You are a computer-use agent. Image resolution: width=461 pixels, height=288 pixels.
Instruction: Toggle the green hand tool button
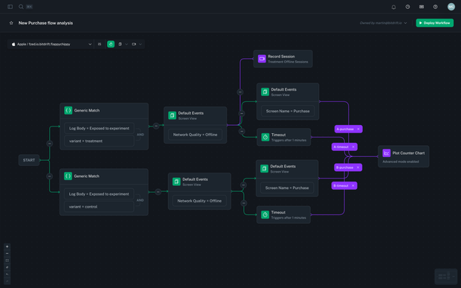111,44
